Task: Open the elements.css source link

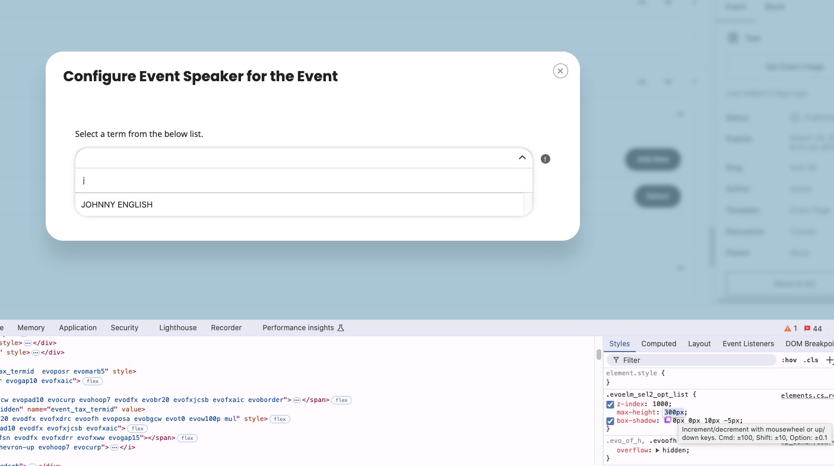Action: (807, 395)
